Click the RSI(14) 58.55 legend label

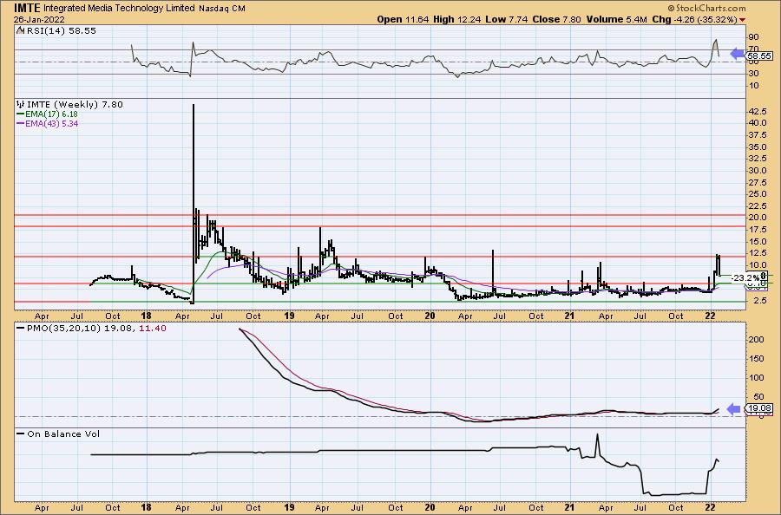[61, 31]
